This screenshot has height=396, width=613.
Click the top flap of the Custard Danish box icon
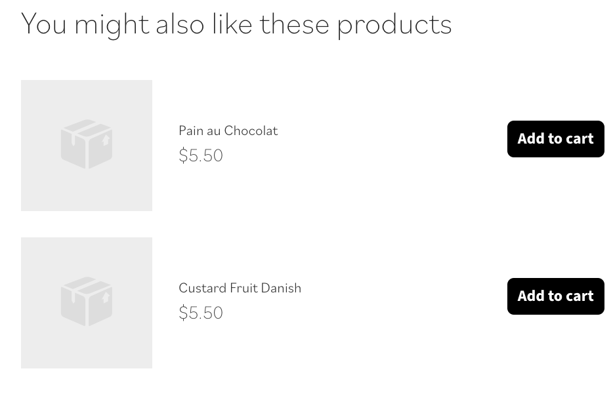coord(87,285)
